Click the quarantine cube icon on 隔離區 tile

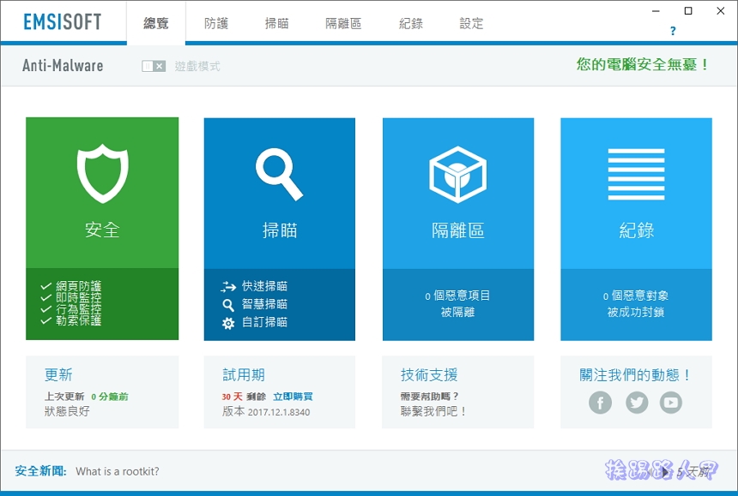[x=457, y=174]
